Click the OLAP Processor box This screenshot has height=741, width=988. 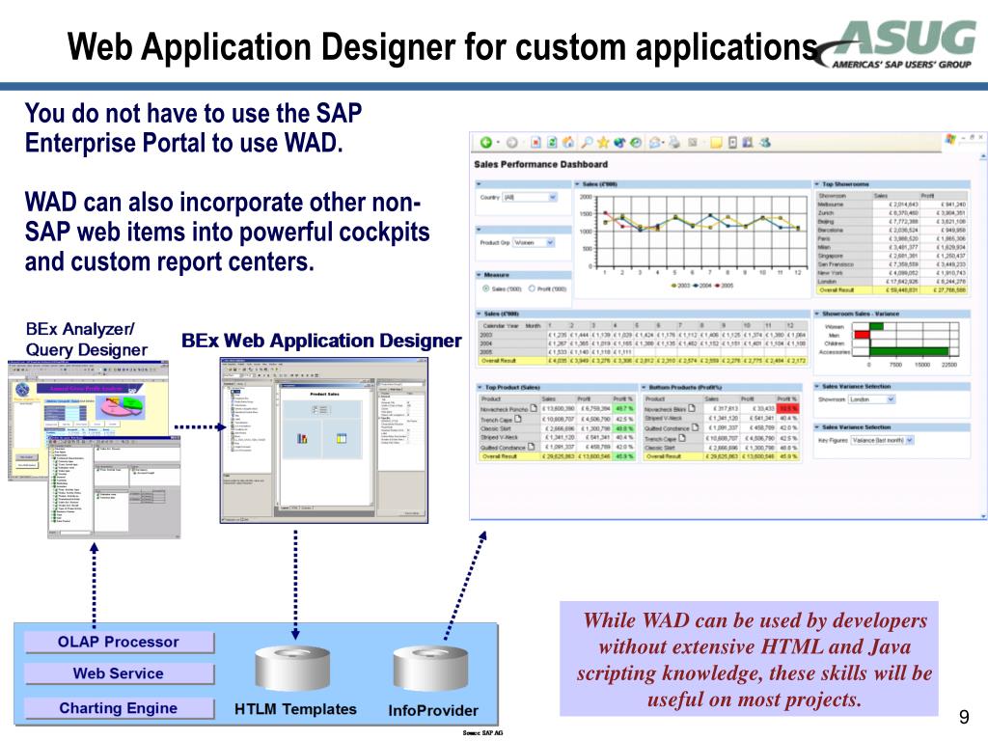pyautogui.click(x=119, y=642)
